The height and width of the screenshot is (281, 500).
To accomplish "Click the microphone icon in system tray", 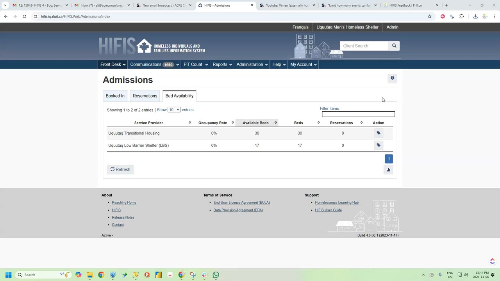I will point(440,275).
